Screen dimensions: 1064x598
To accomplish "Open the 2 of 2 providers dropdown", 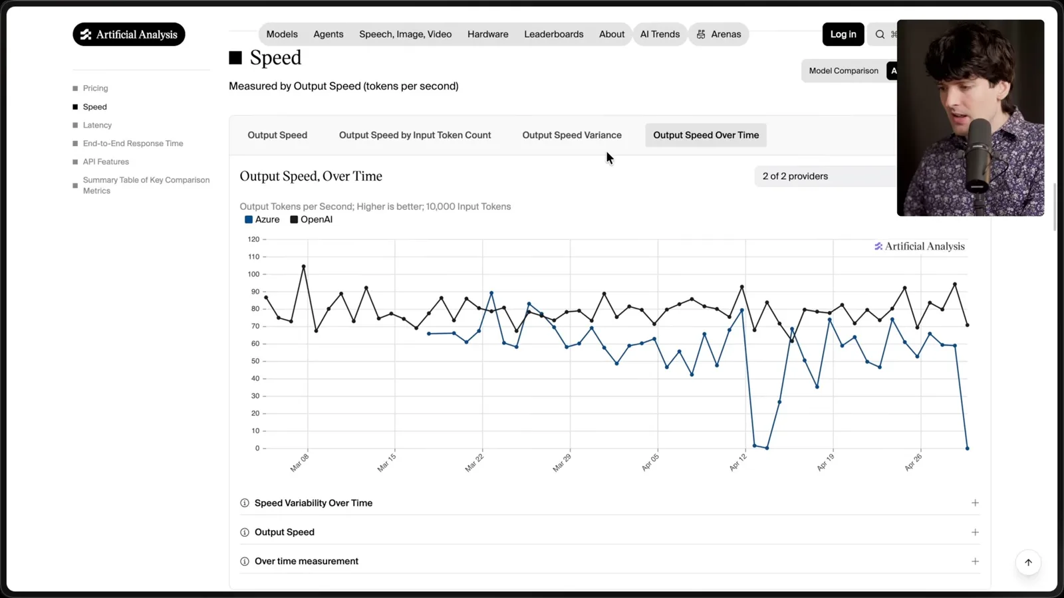I will point(825,176).
